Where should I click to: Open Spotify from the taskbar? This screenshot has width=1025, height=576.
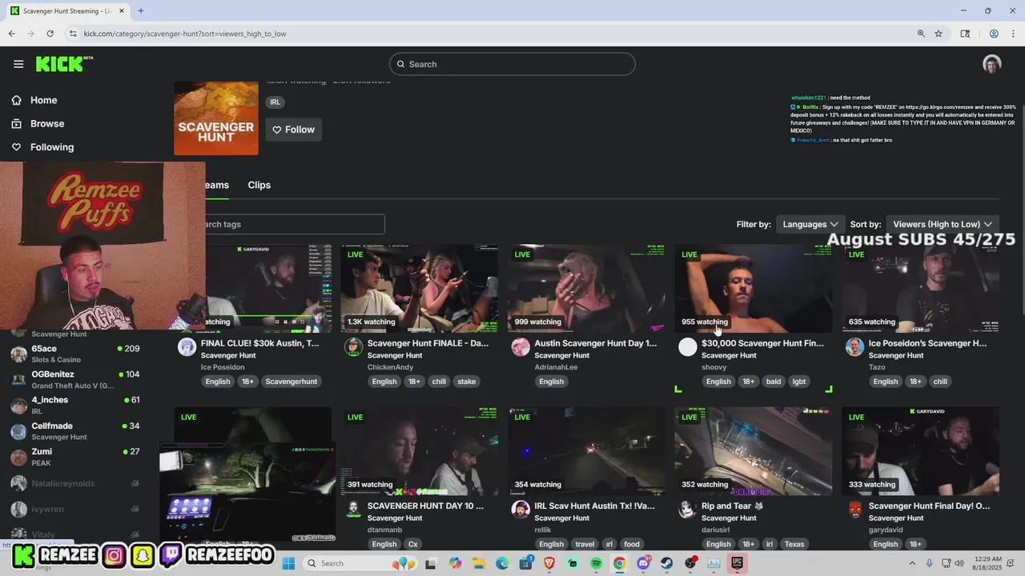pos(596,563)
